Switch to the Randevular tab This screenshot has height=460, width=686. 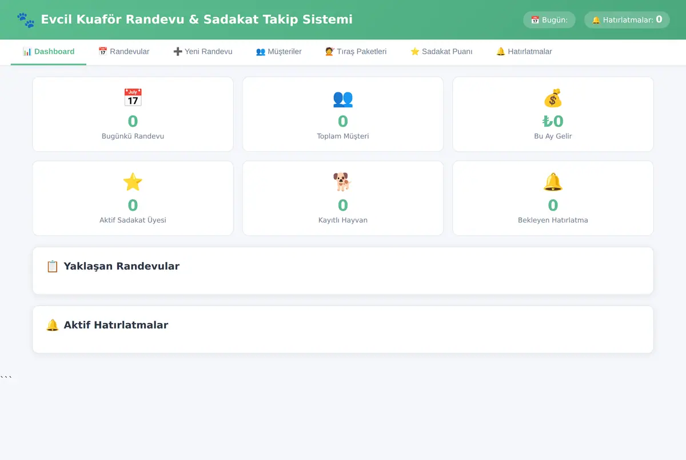click(x=123, y=52)
